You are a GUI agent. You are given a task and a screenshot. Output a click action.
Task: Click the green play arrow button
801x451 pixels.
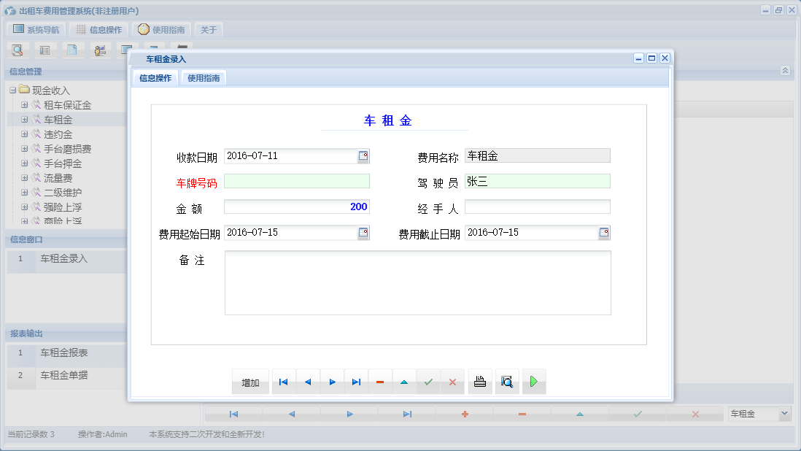(534, 382)
